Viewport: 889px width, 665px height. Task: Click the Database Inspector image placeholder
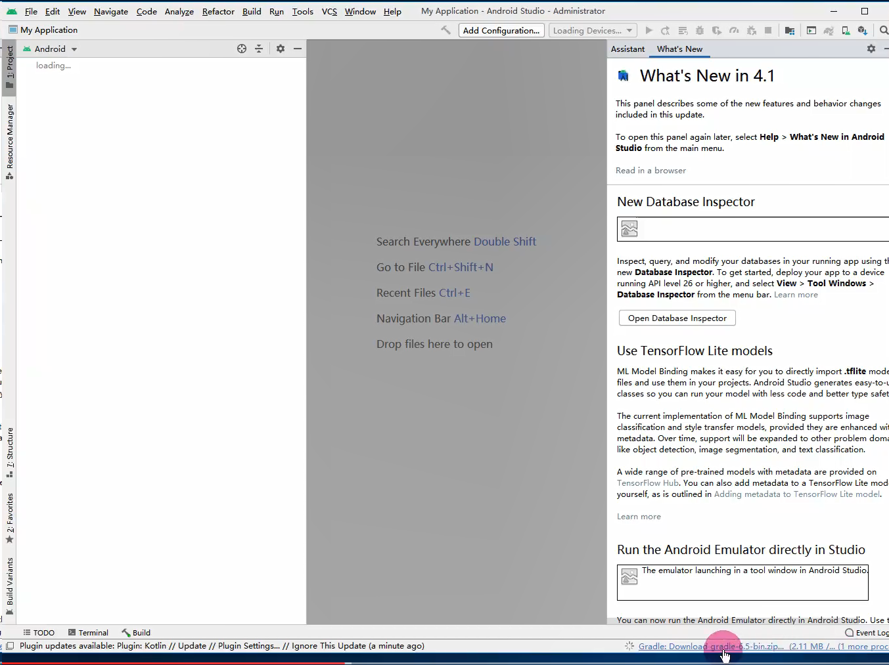[629, 228]
